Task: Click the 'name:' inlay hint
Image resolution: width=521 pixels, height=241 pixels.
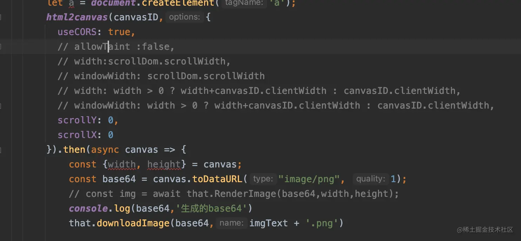Action: pos(231,223)
